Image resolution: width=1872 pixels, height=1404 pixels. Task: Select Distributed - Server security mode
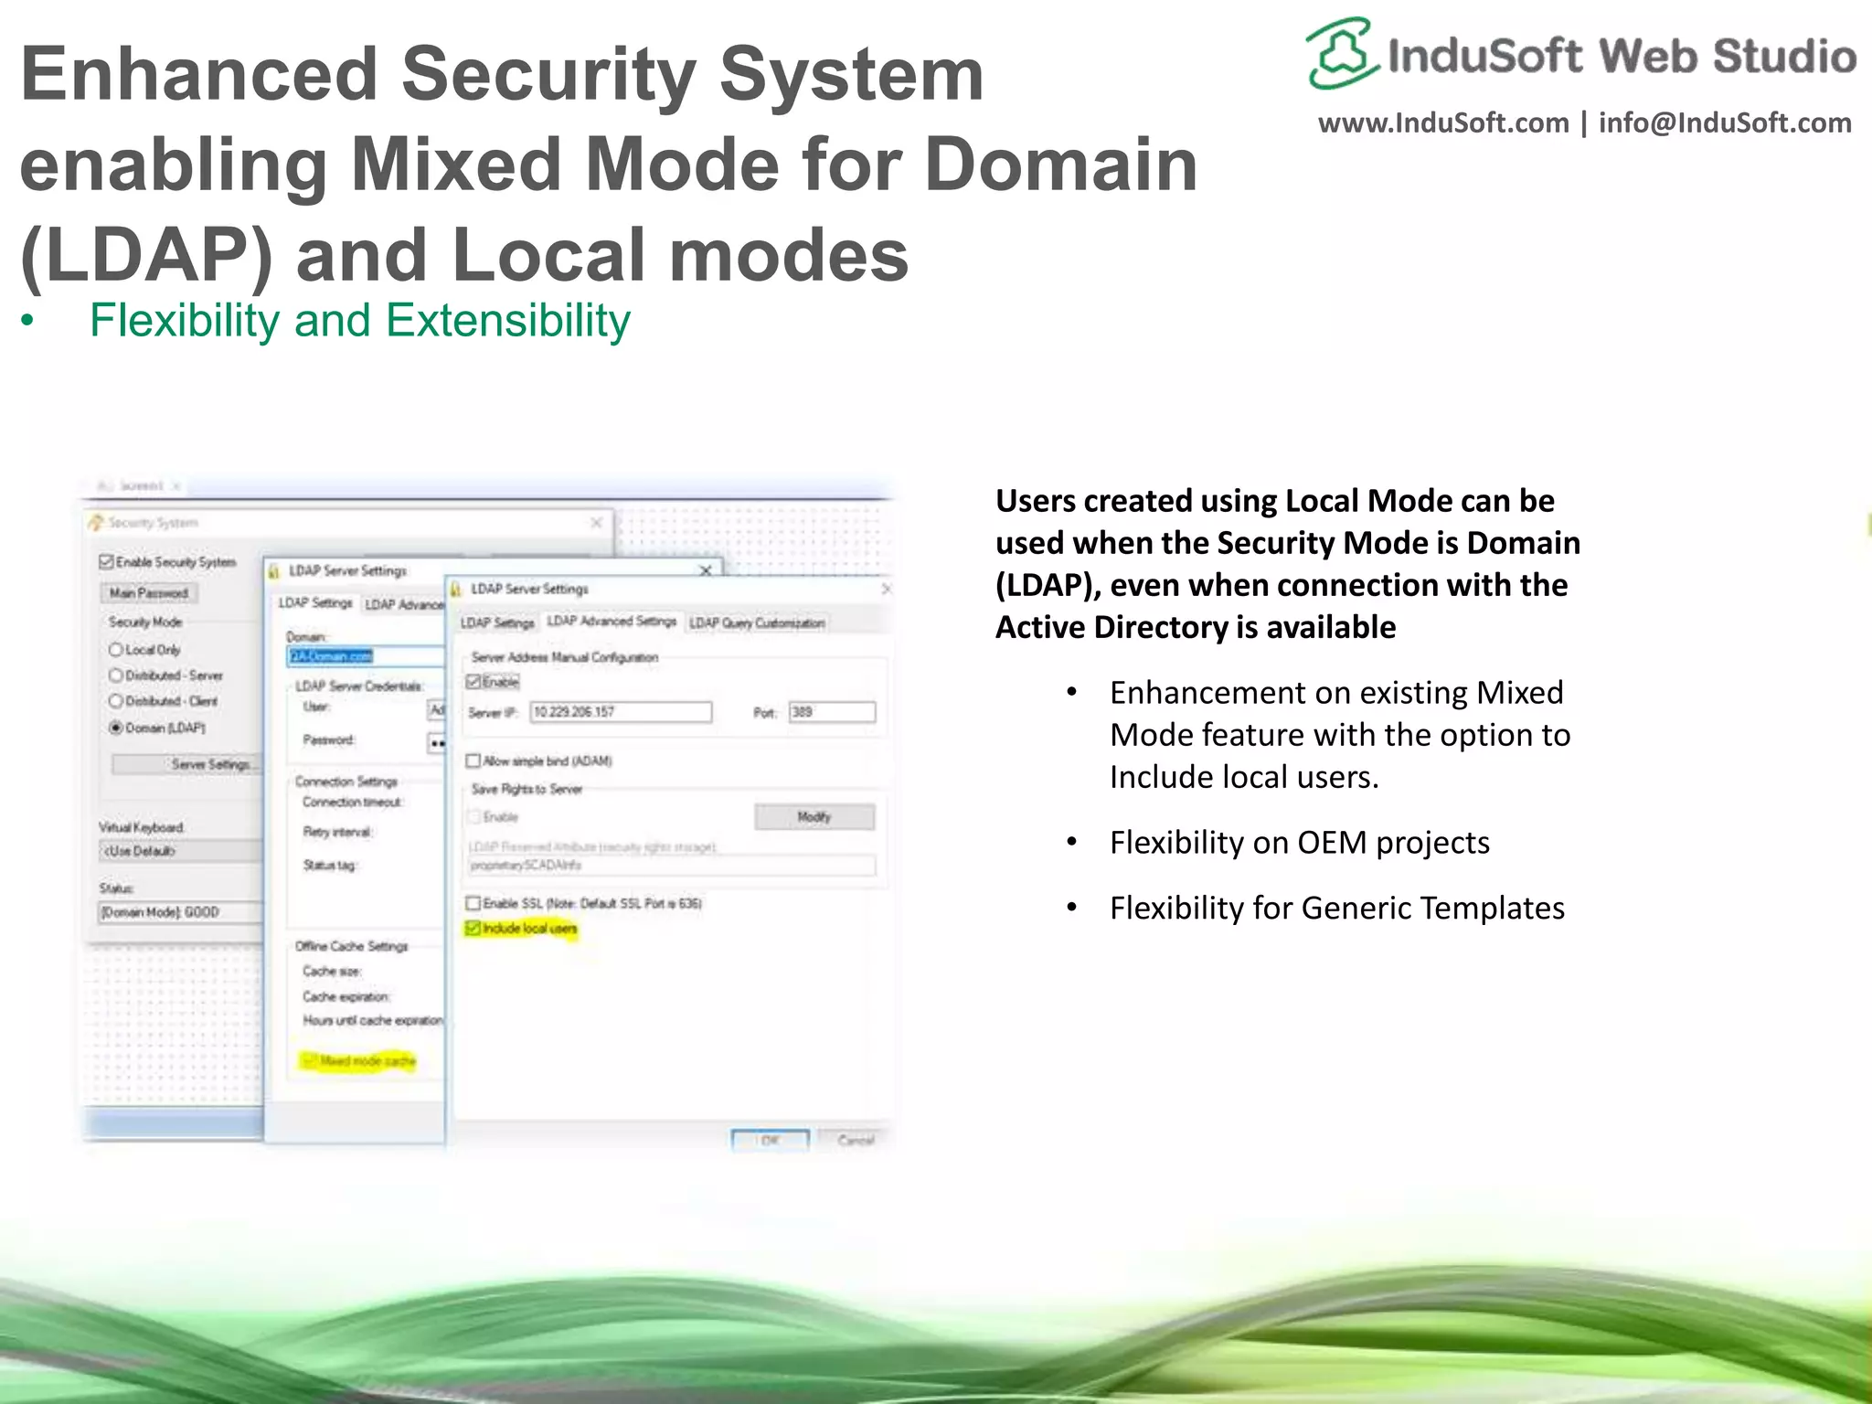(x=116, y=675)
